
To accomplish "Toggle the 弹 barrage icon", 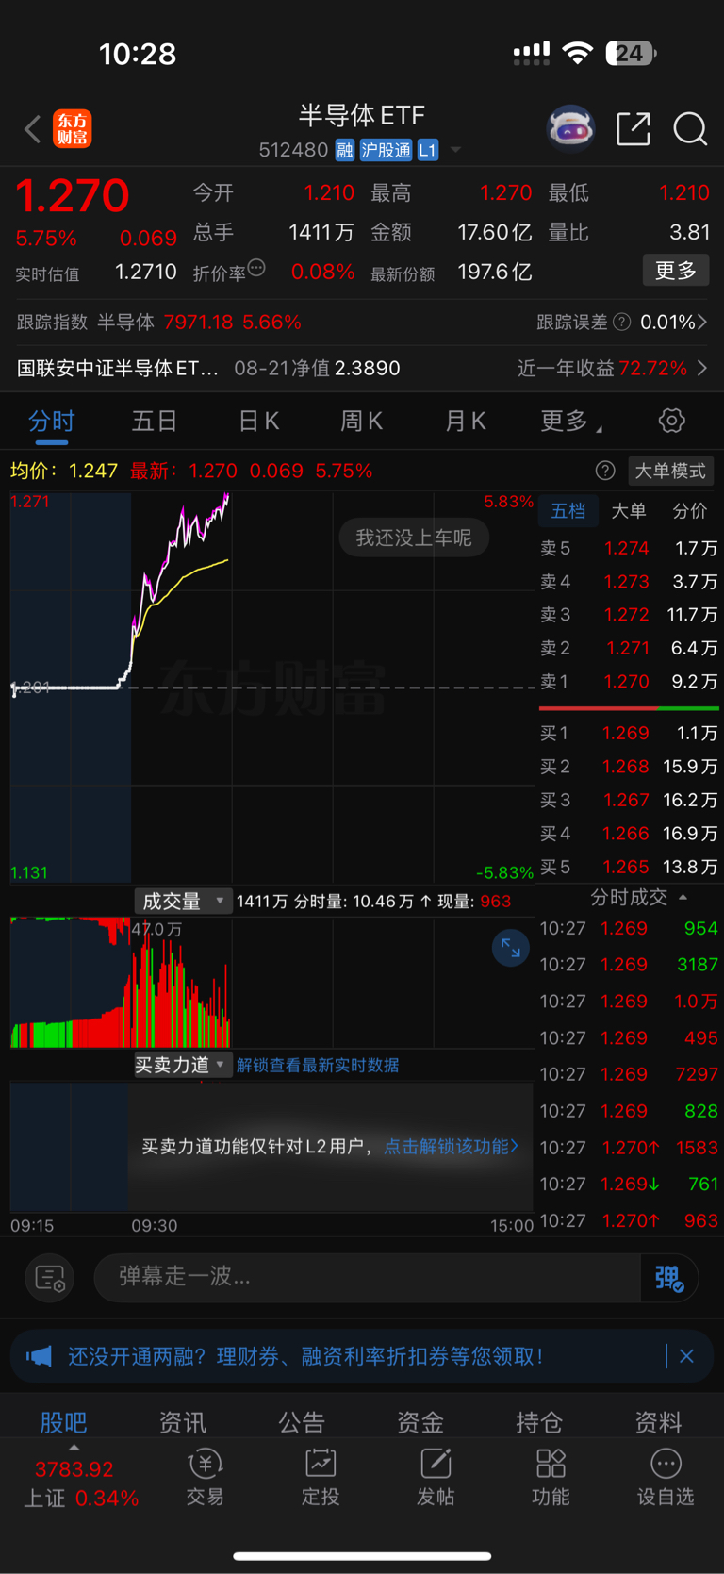I will click(x=668, y=1278).
